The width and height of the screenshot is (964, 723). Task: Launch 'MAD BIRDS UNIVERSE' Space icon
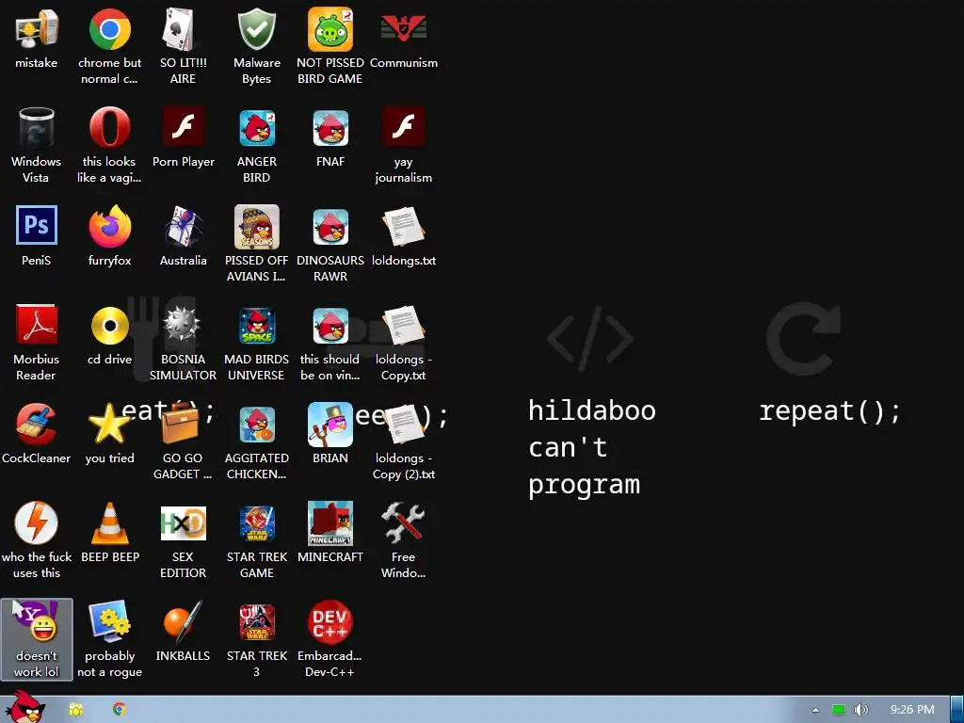[x=256, y=326]
